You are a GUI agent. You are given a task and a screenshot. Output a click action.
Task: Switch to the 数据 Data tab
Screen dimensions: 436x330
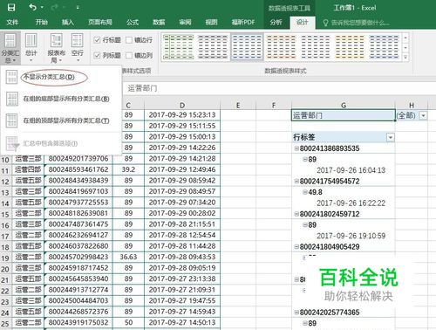pos(159,22)
